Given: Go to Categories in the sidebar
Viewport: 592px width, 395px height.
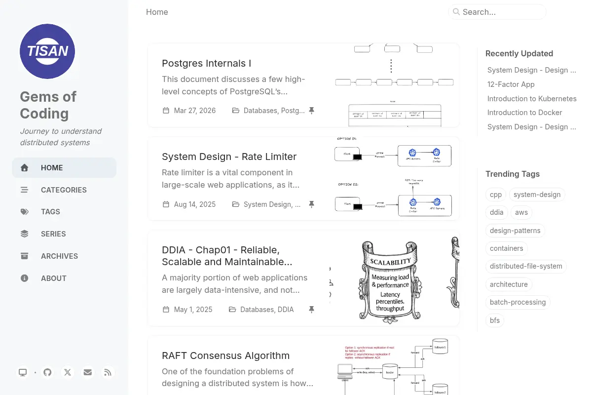Looking at the screenshot, I should pyautogui.click(x=64, y=190).
